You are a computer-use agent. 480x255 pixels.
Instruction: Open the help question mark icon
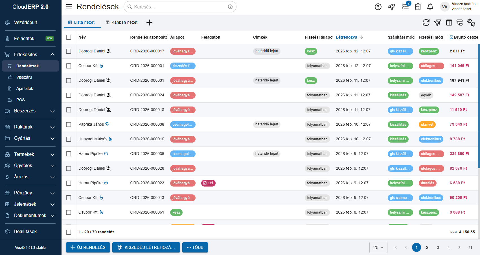click(x=378, y=7)
